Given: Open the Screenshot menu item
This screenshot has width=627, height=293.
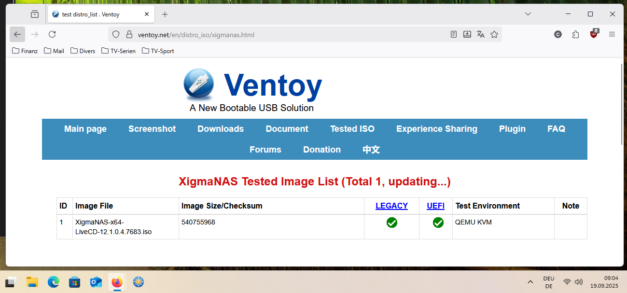Looking at the screenshot, I should (x=152, y=129).
